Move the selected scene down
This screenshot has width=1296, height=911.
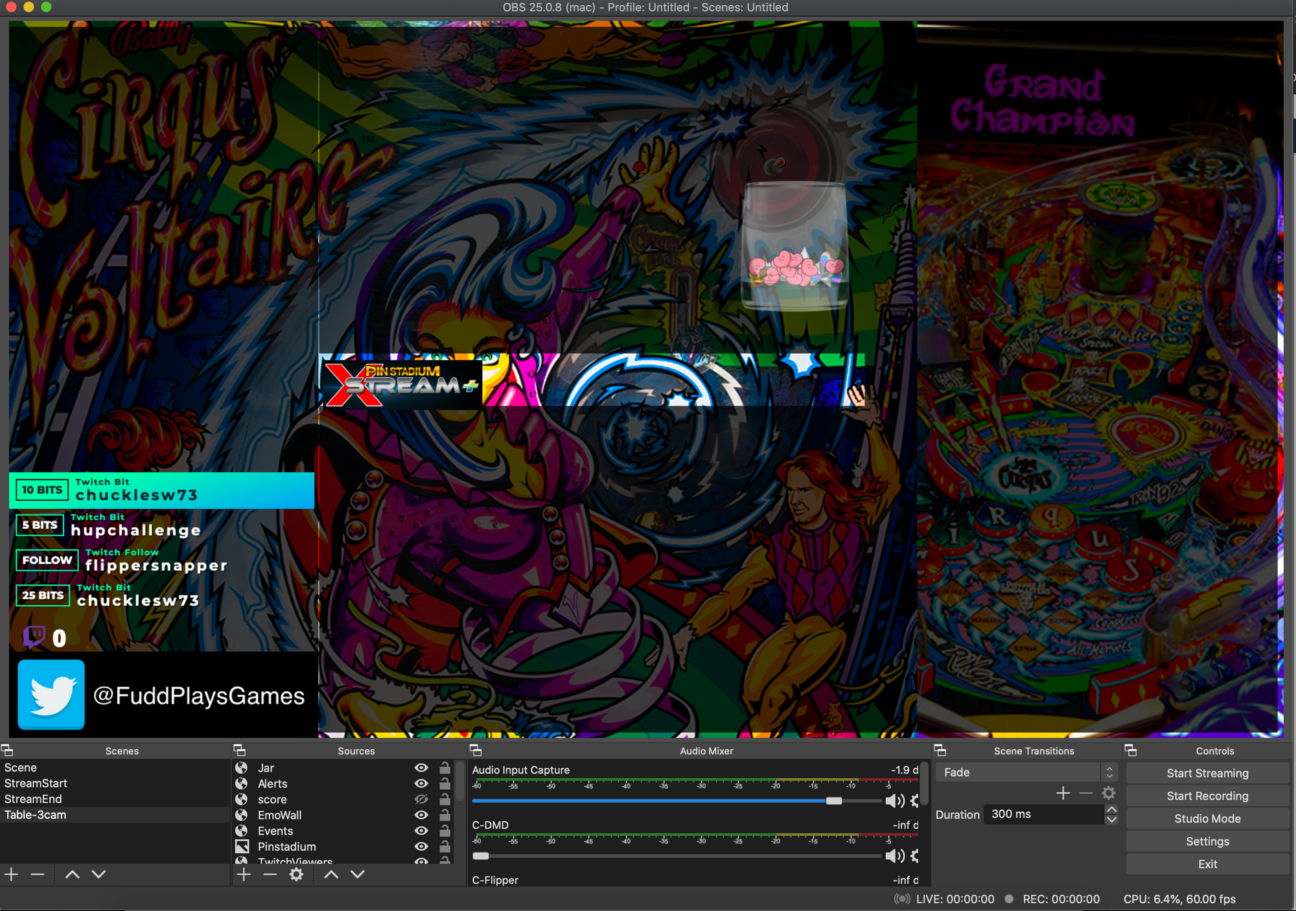98,875
